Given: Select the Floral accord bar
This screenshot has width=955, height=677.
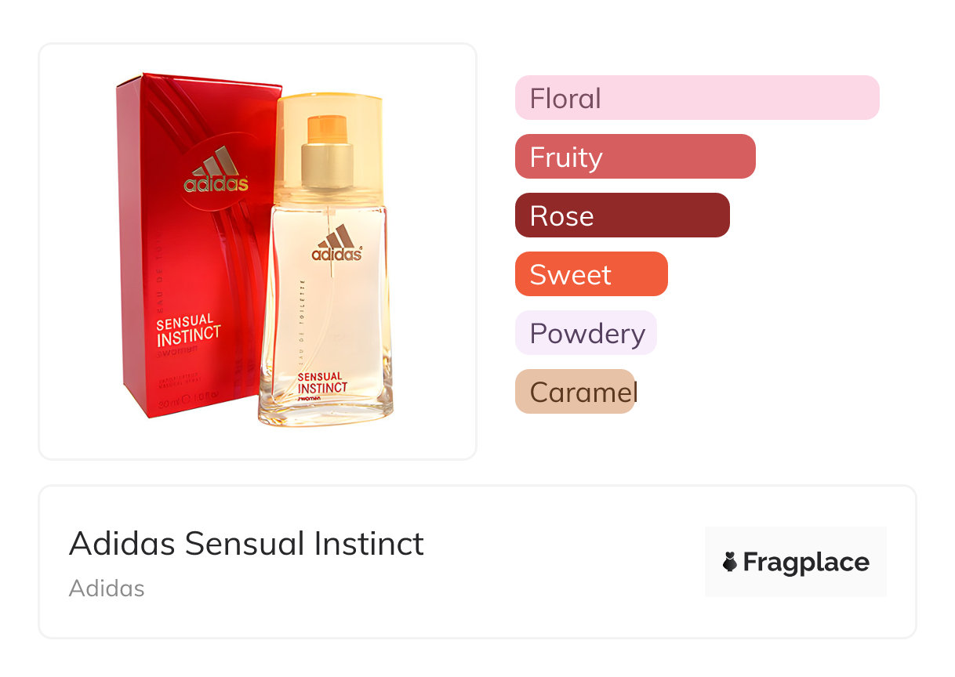Looking at the screenshot, I should [x=696, y=98].
